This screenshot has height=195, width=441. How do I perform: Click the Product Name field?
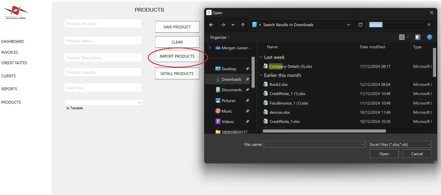(103, 41)
